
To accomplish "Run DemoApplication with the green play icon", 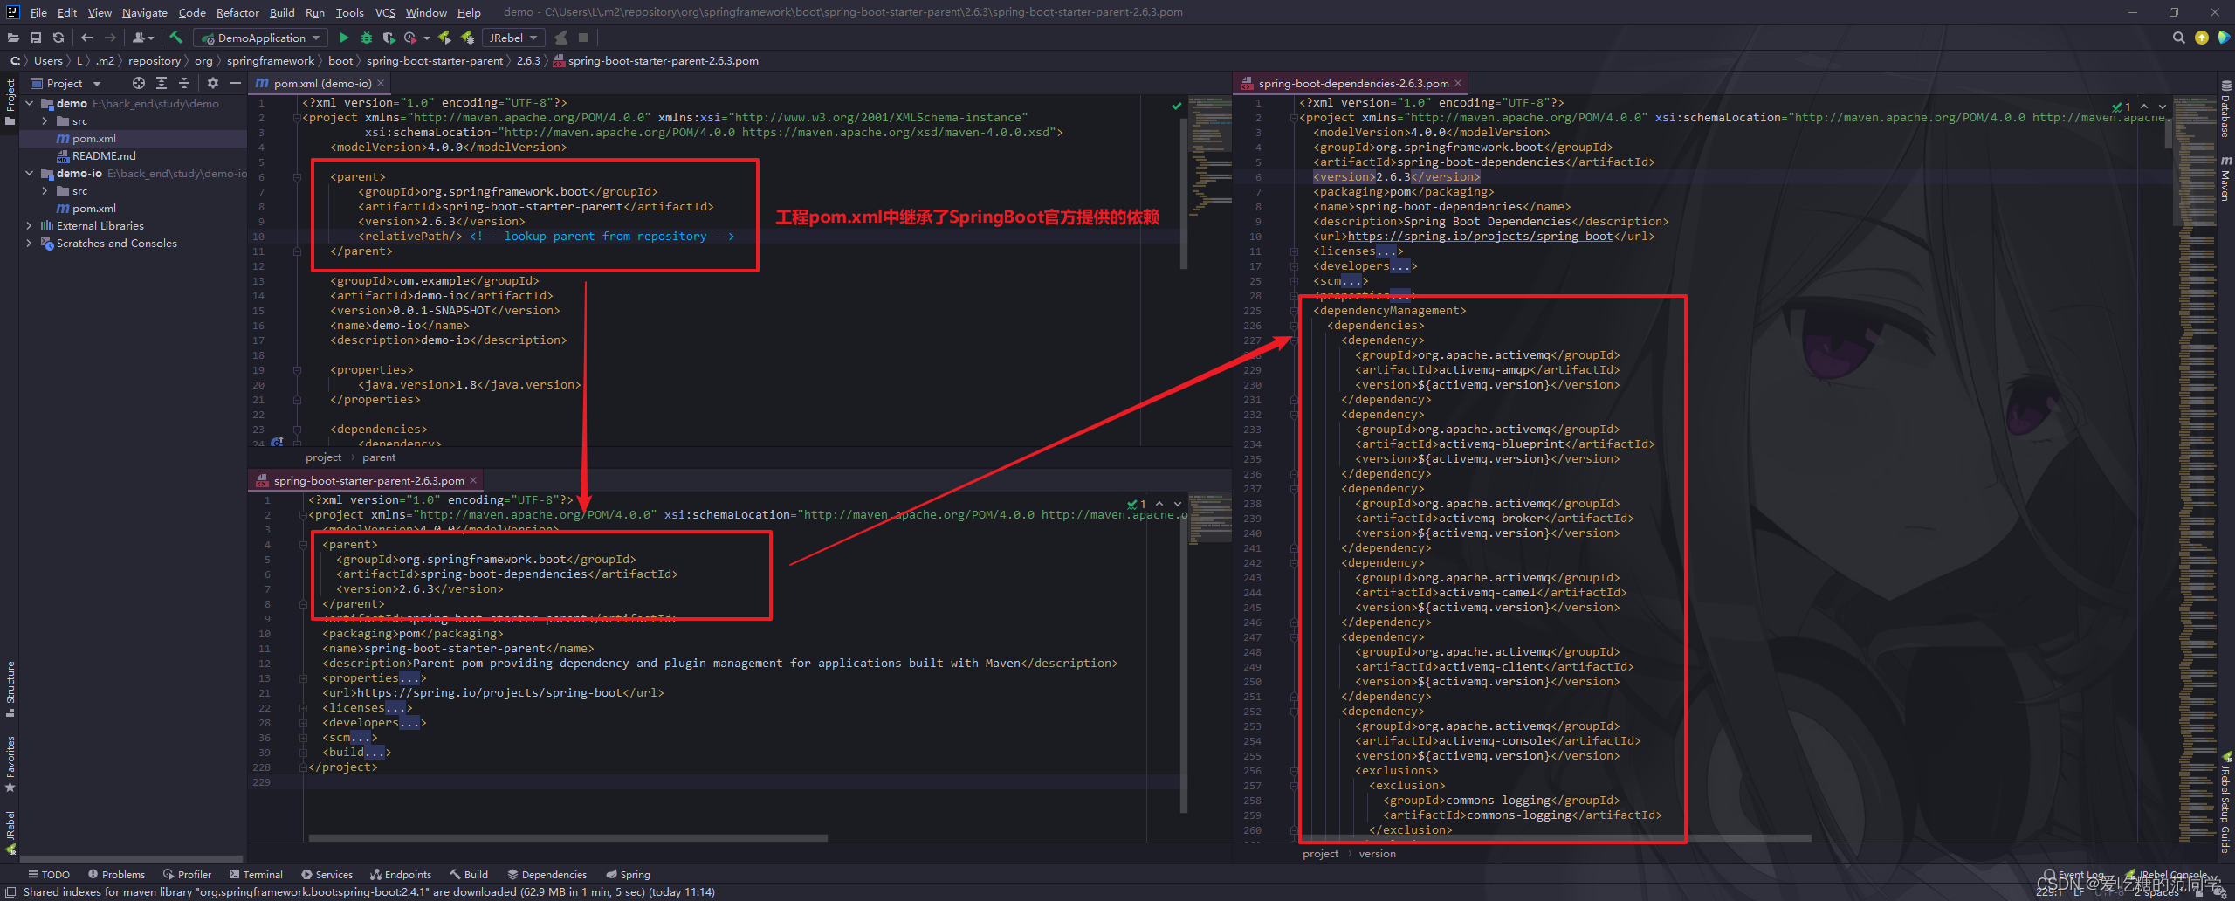I will tap(343, 38).
